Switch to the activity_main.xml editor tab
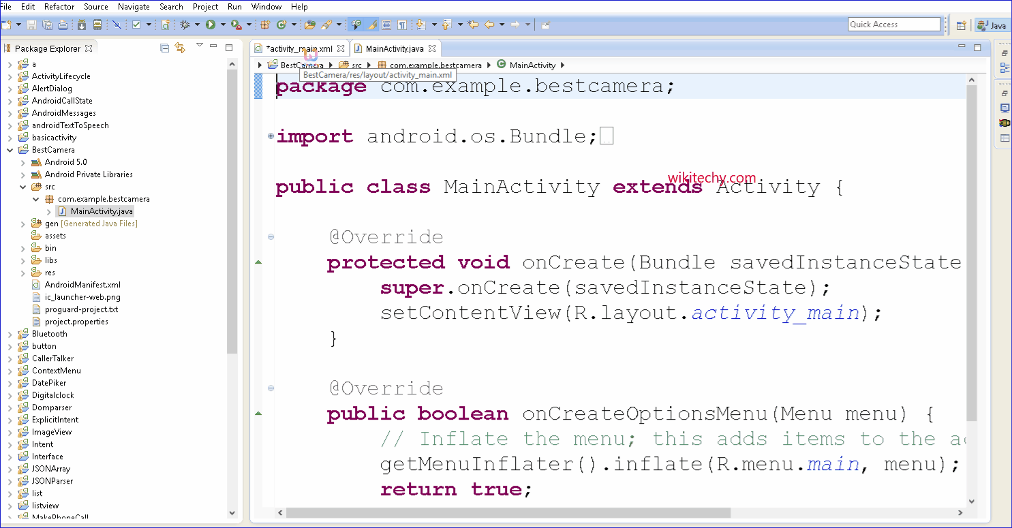This screenshot has height=528, width=1012. (299, 48)
